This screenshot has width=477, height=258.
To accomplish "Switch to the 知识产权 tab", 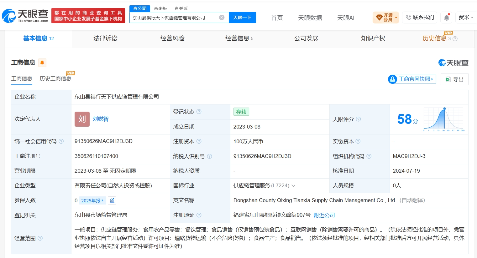I will pyautogui.click(x=373, y=38).
